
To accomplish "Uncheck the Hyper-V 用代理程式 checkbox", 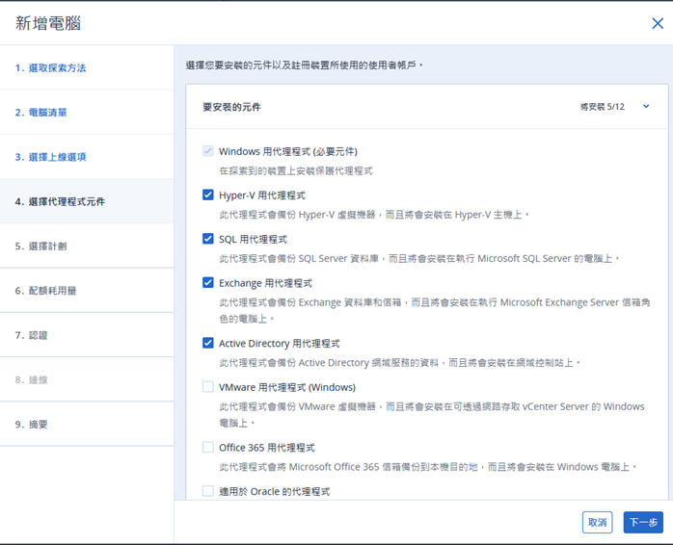I will pyautogui.click(x=207, y=195).
